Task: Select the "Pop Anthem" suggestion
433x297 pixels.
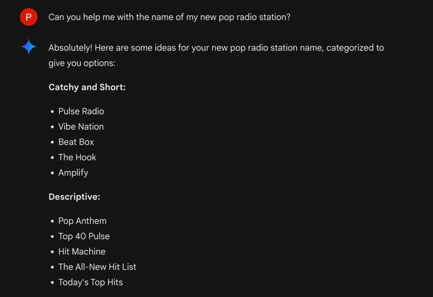Action: [x=82, y=221]
